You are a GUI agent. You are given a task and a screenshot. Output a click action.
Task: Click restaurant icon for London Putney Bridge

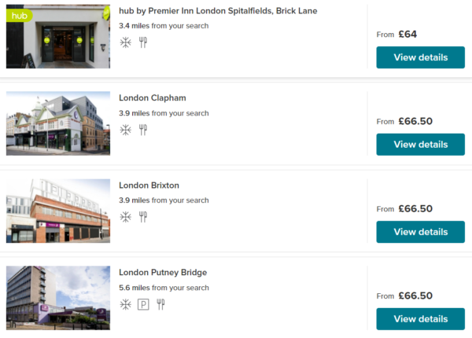161,304
